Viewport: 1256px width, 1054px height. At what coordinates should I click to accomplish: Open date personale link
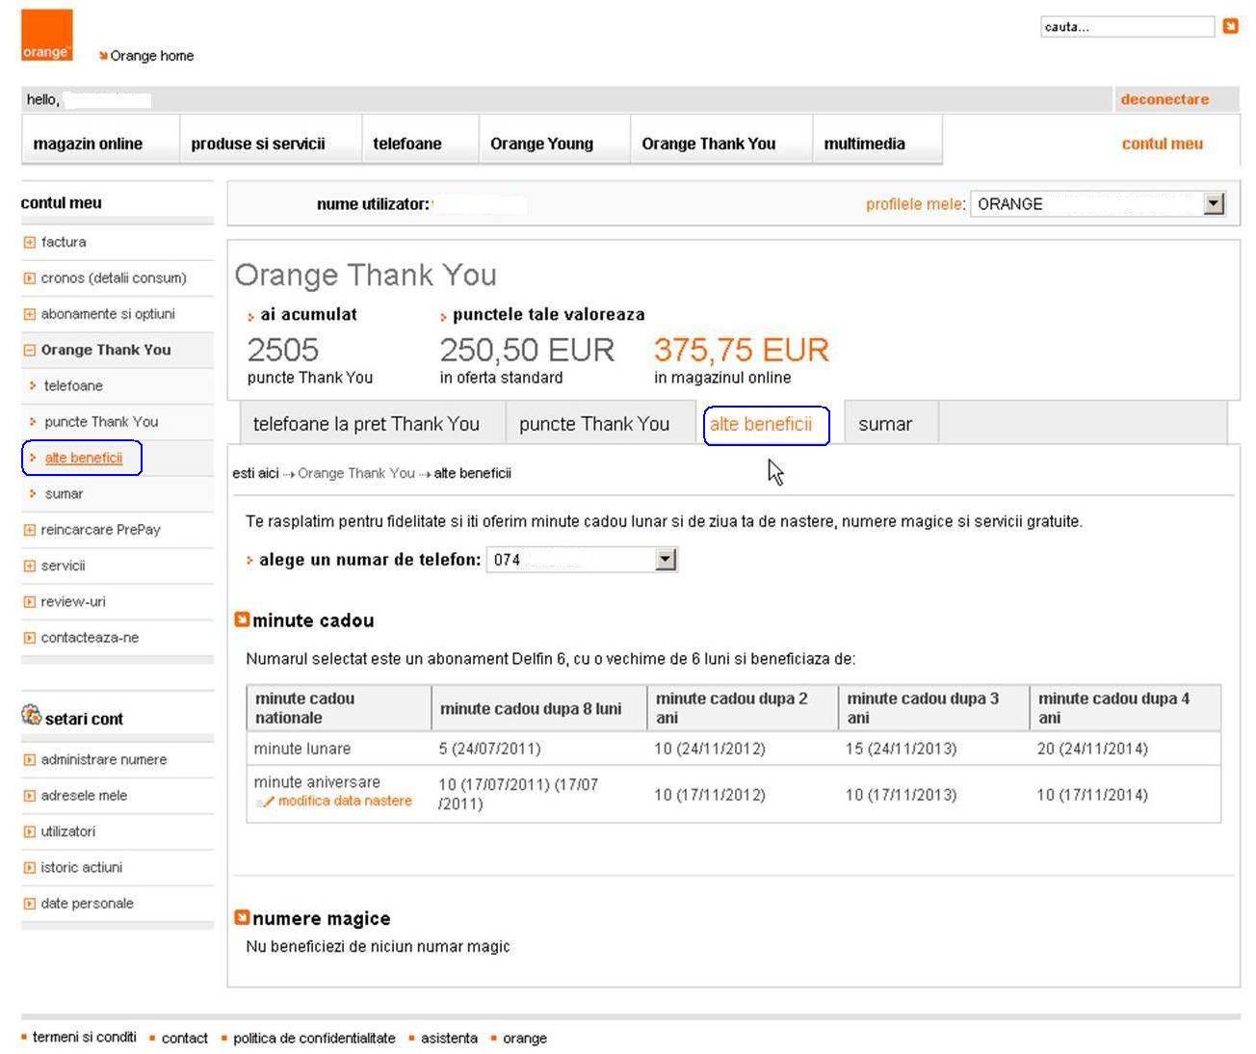[x=87, y=904]
